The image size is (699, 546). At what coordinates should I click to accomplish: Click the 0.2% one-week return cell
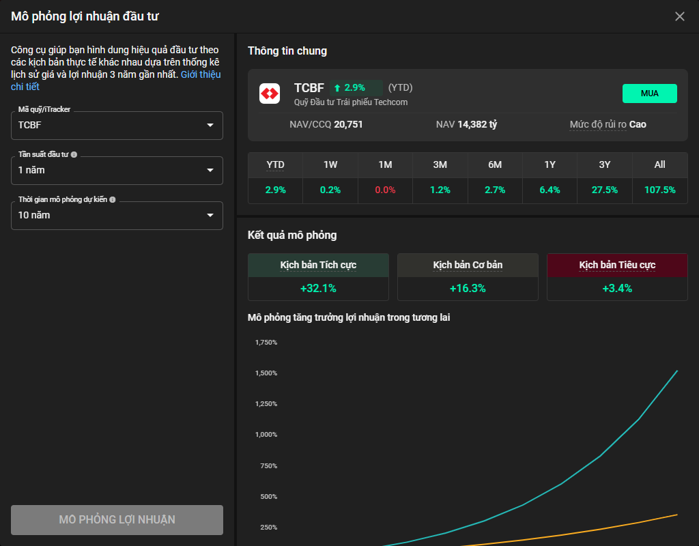330,190
